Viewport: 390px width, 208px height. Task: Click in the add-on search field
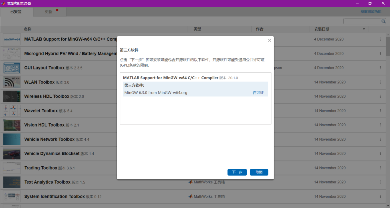pos(363,21)
